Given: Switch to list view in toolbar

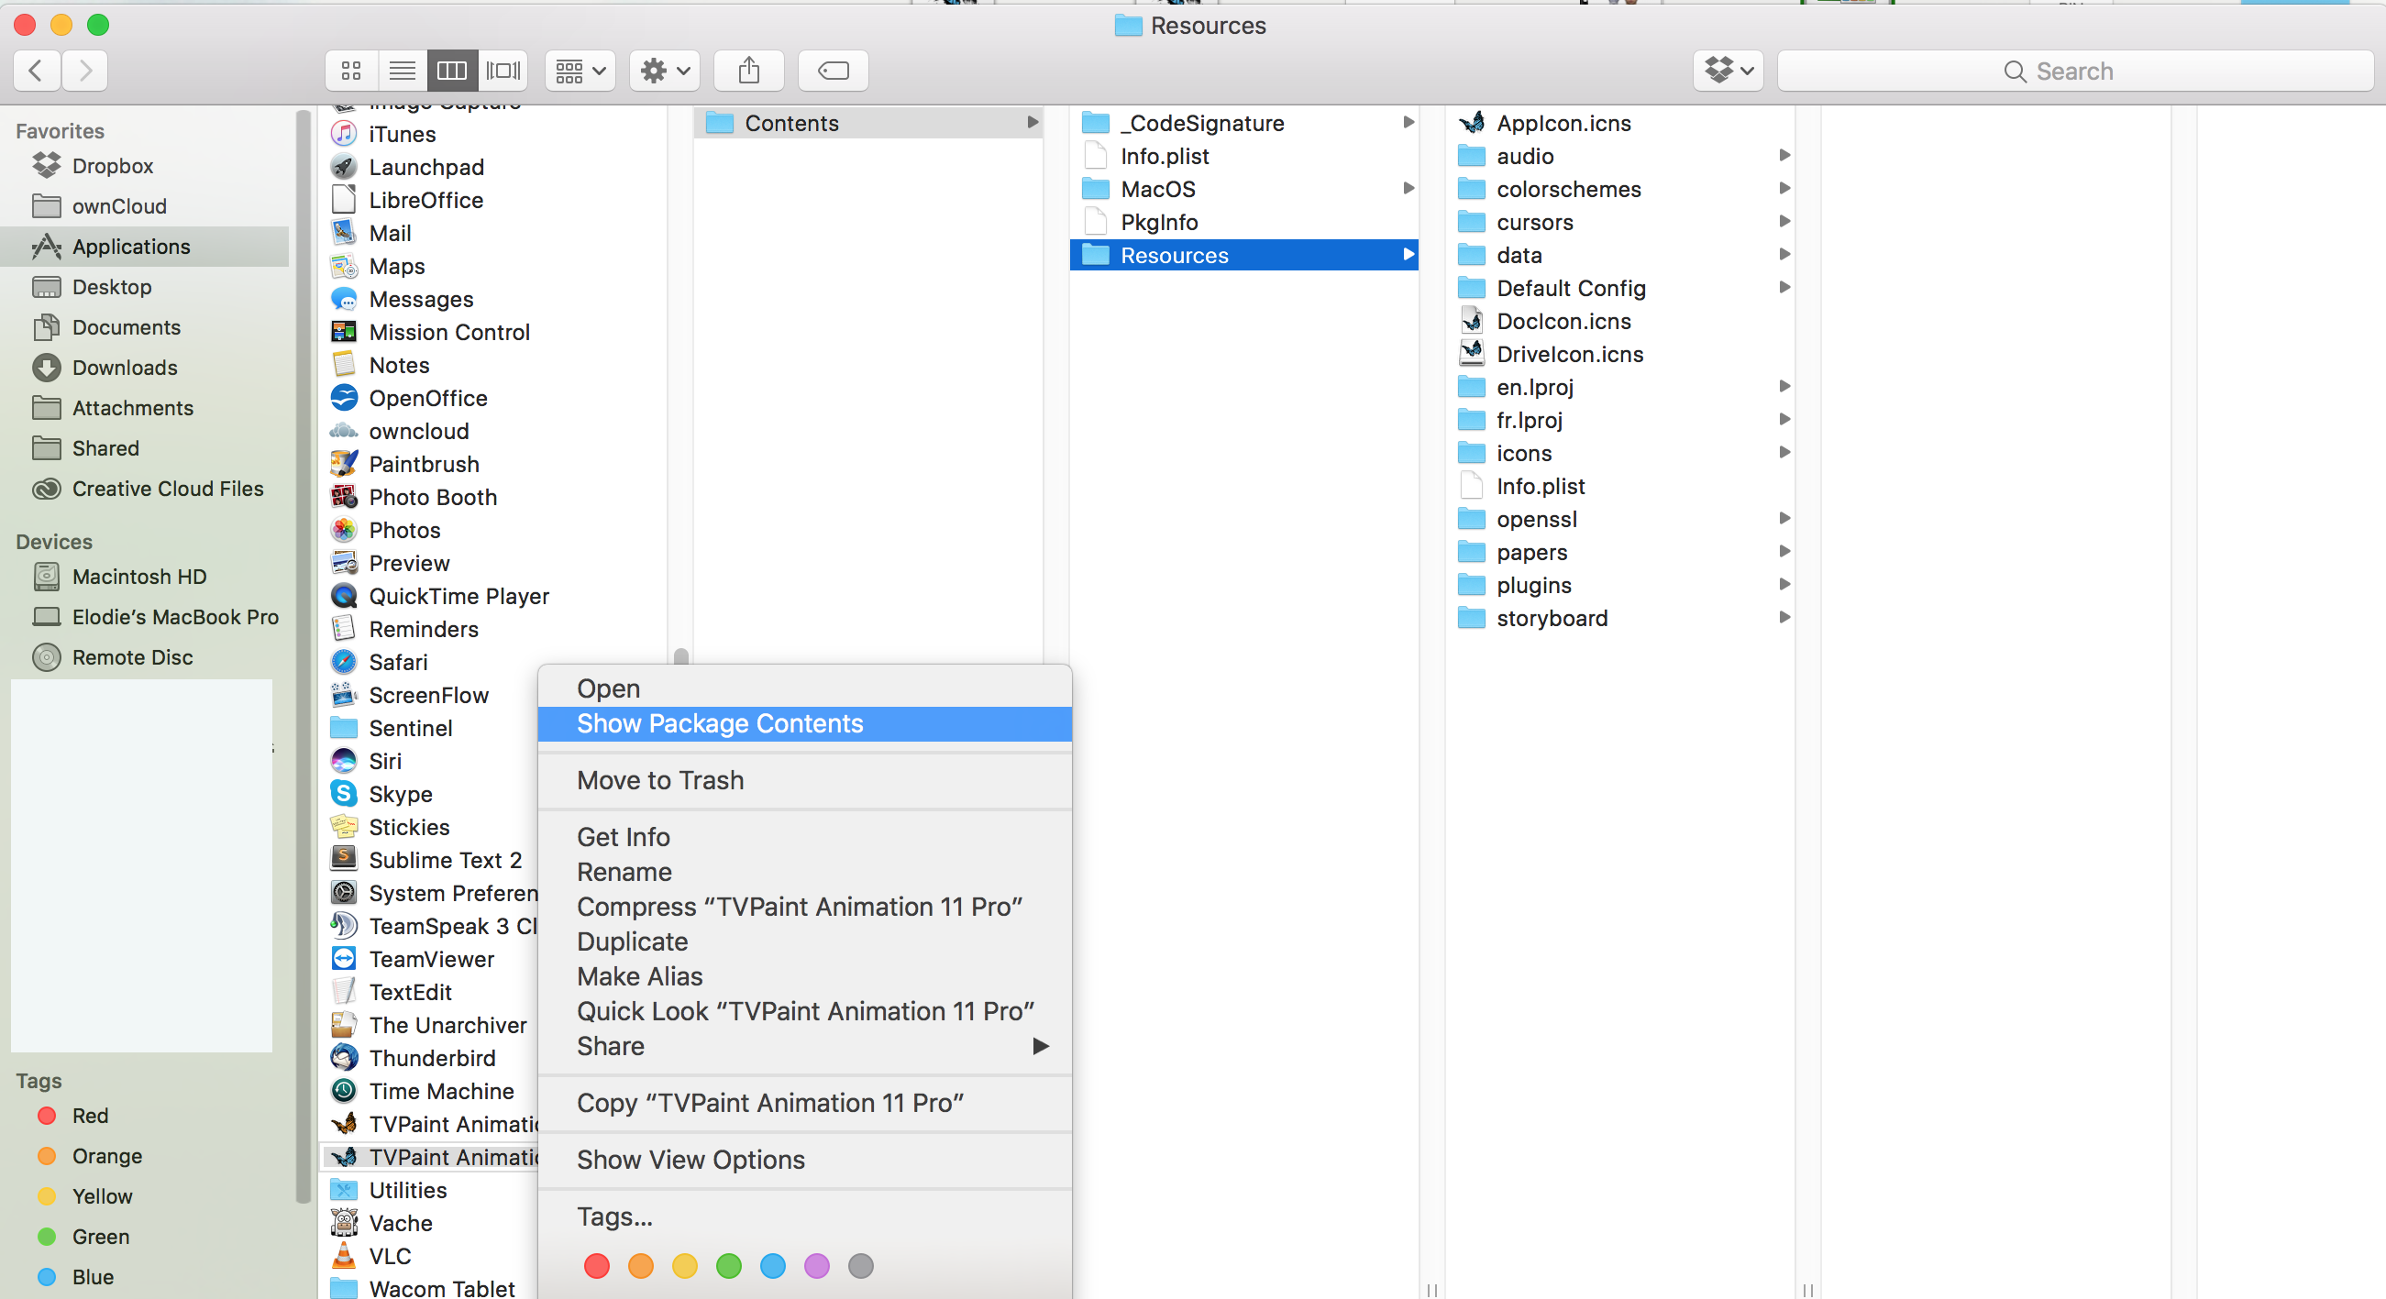Looking at the screenshot, I should tap(402, 71).
